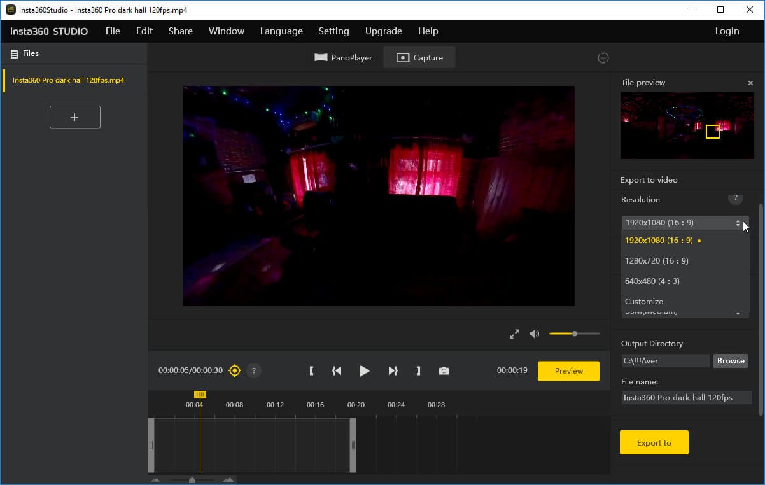The height and width of the screenshot is (485, 765).
Task: Set trim end with right bracket icon
Action: click(x=418, y=370)
